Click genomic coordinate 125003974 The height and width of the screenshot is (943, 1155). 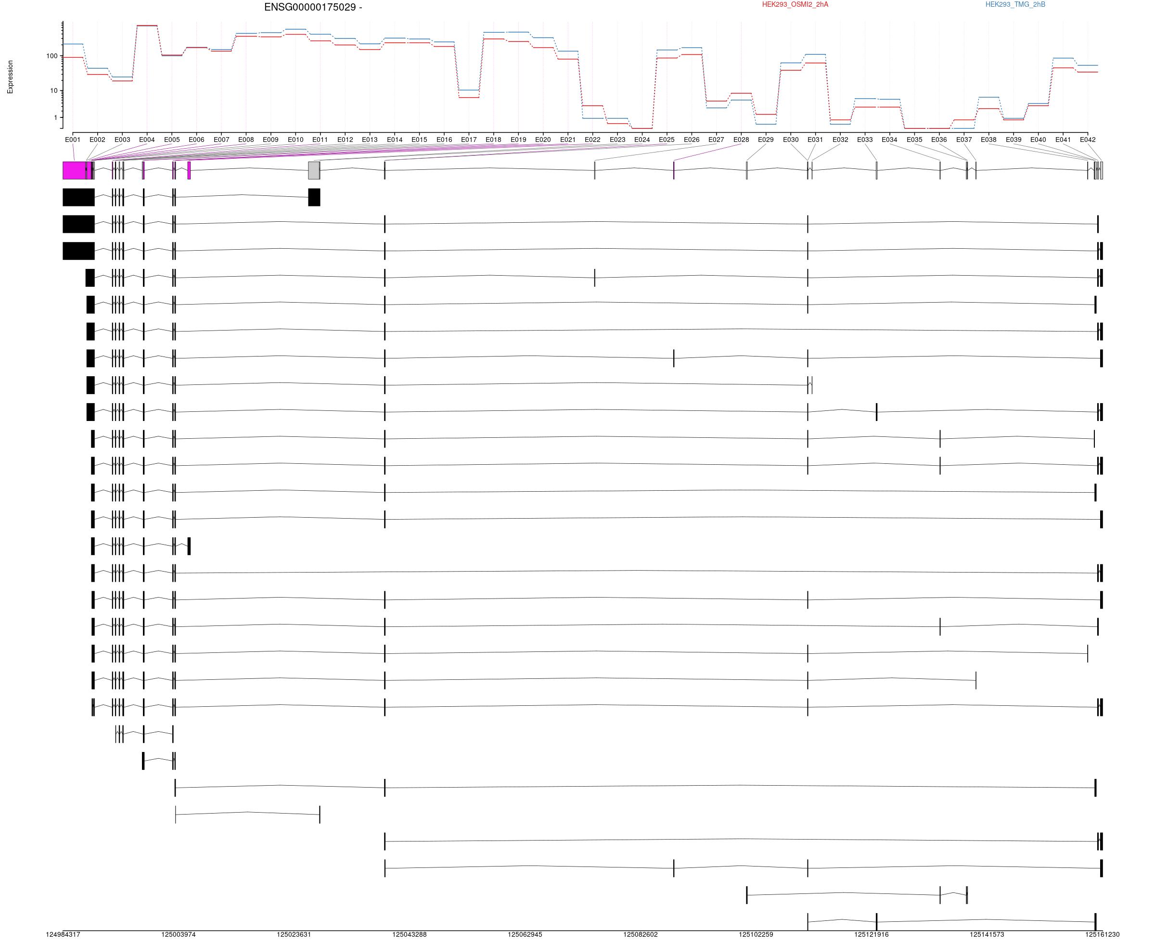click(178, 935)
